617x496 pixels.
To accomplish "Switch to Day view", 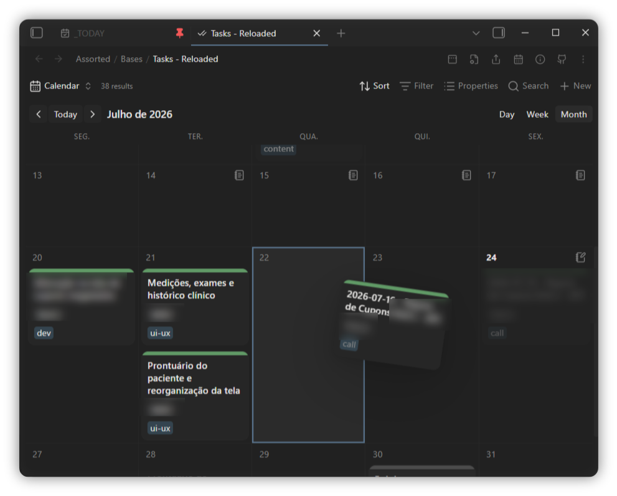I will pyautogui.click(x=506, y=114).
